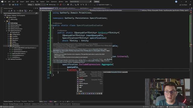This screenshot has height=108, width=193.
Task: Collapse the class outline at line 5
Action: tap(52, 25)
